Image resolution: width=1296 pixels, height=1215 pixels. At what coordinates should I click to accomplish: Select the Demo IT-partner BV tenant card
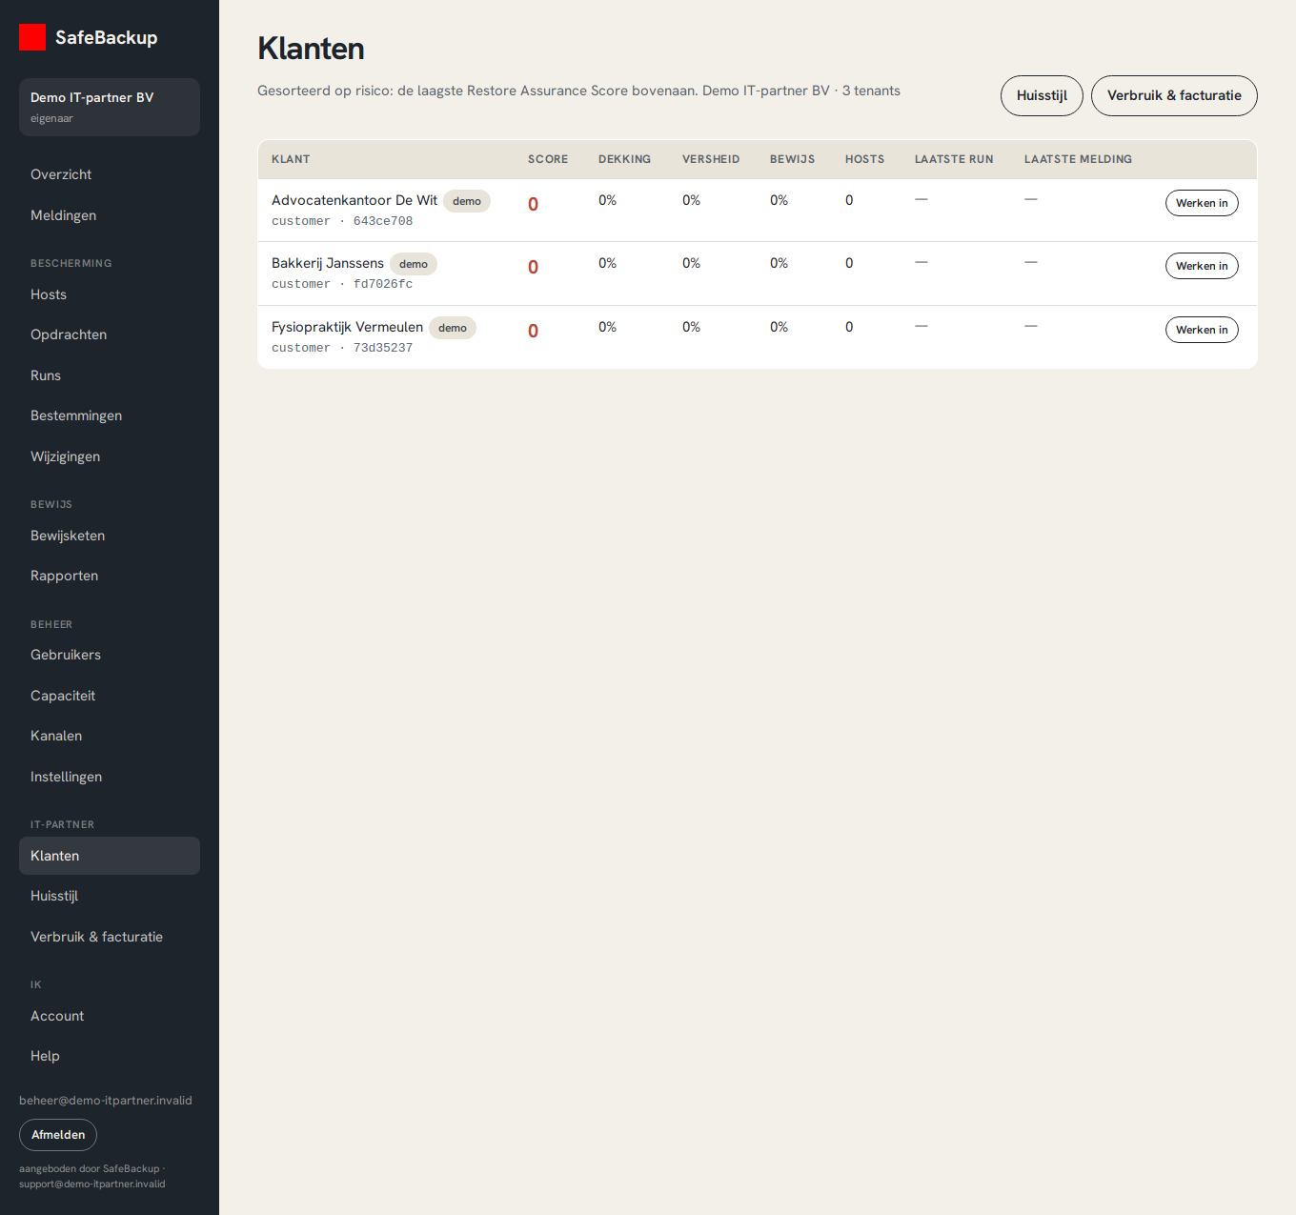(110, 107)
